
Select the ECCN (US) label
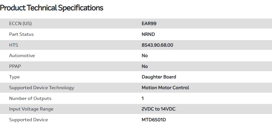click(x=20, y=24)
